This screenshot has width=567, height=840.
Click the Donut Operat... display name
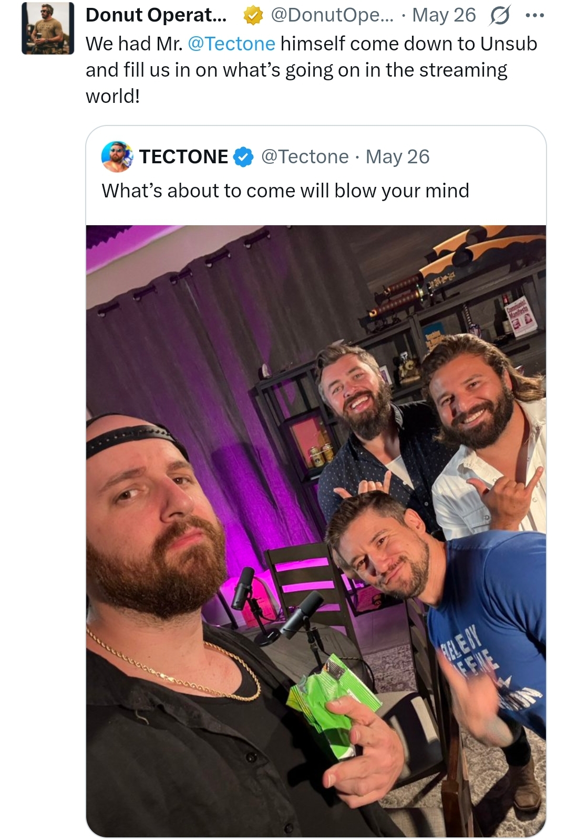click(156, 15)
